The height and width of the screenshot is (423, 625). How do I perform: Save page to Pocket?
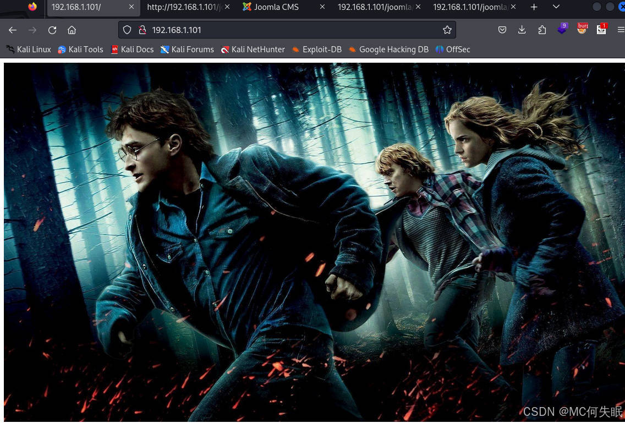[502, 30]
